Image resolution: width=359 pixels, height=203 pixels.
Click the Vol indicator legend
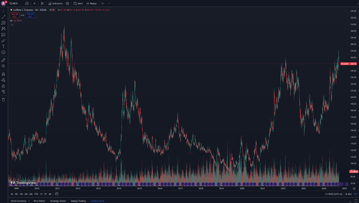click(x=16, y=21)
